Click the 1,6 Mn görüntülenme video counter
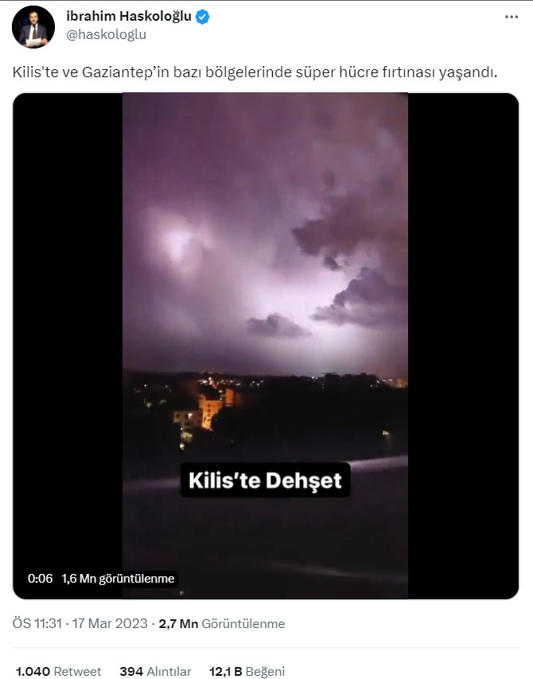Viewport: 533px width, 679px height. pyautogui.click(x=118, y=579)
